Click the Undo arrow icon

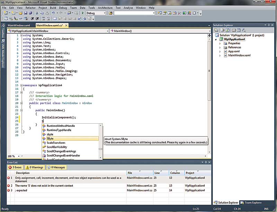point(53,13)
